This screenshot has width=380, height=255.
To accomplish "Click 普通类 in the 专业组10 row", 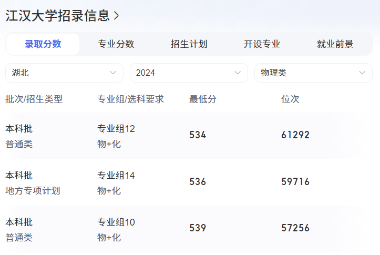I will coord(19,238).
